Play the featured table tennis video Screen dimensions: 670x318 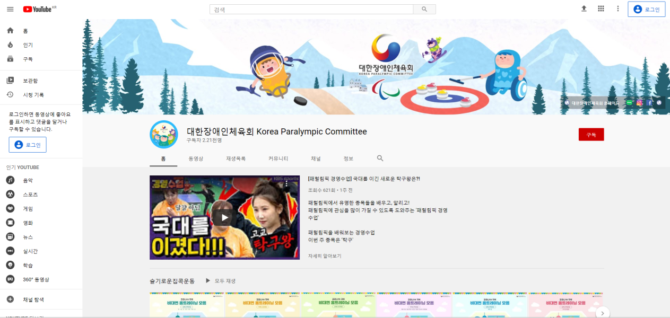click(224, 217)
